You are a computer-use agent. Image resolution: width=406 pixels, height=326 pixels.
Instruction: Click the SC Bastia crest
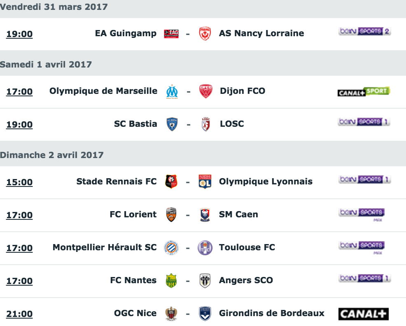point(172,124)
